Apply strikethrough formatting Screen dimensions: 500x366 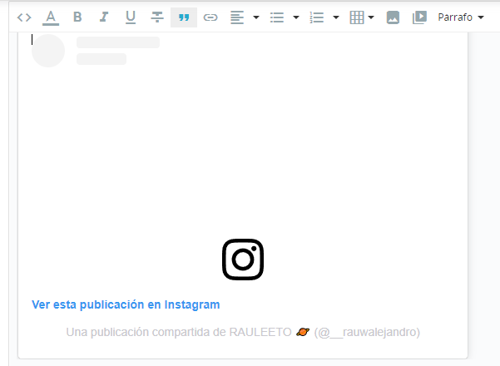point(157,17)
